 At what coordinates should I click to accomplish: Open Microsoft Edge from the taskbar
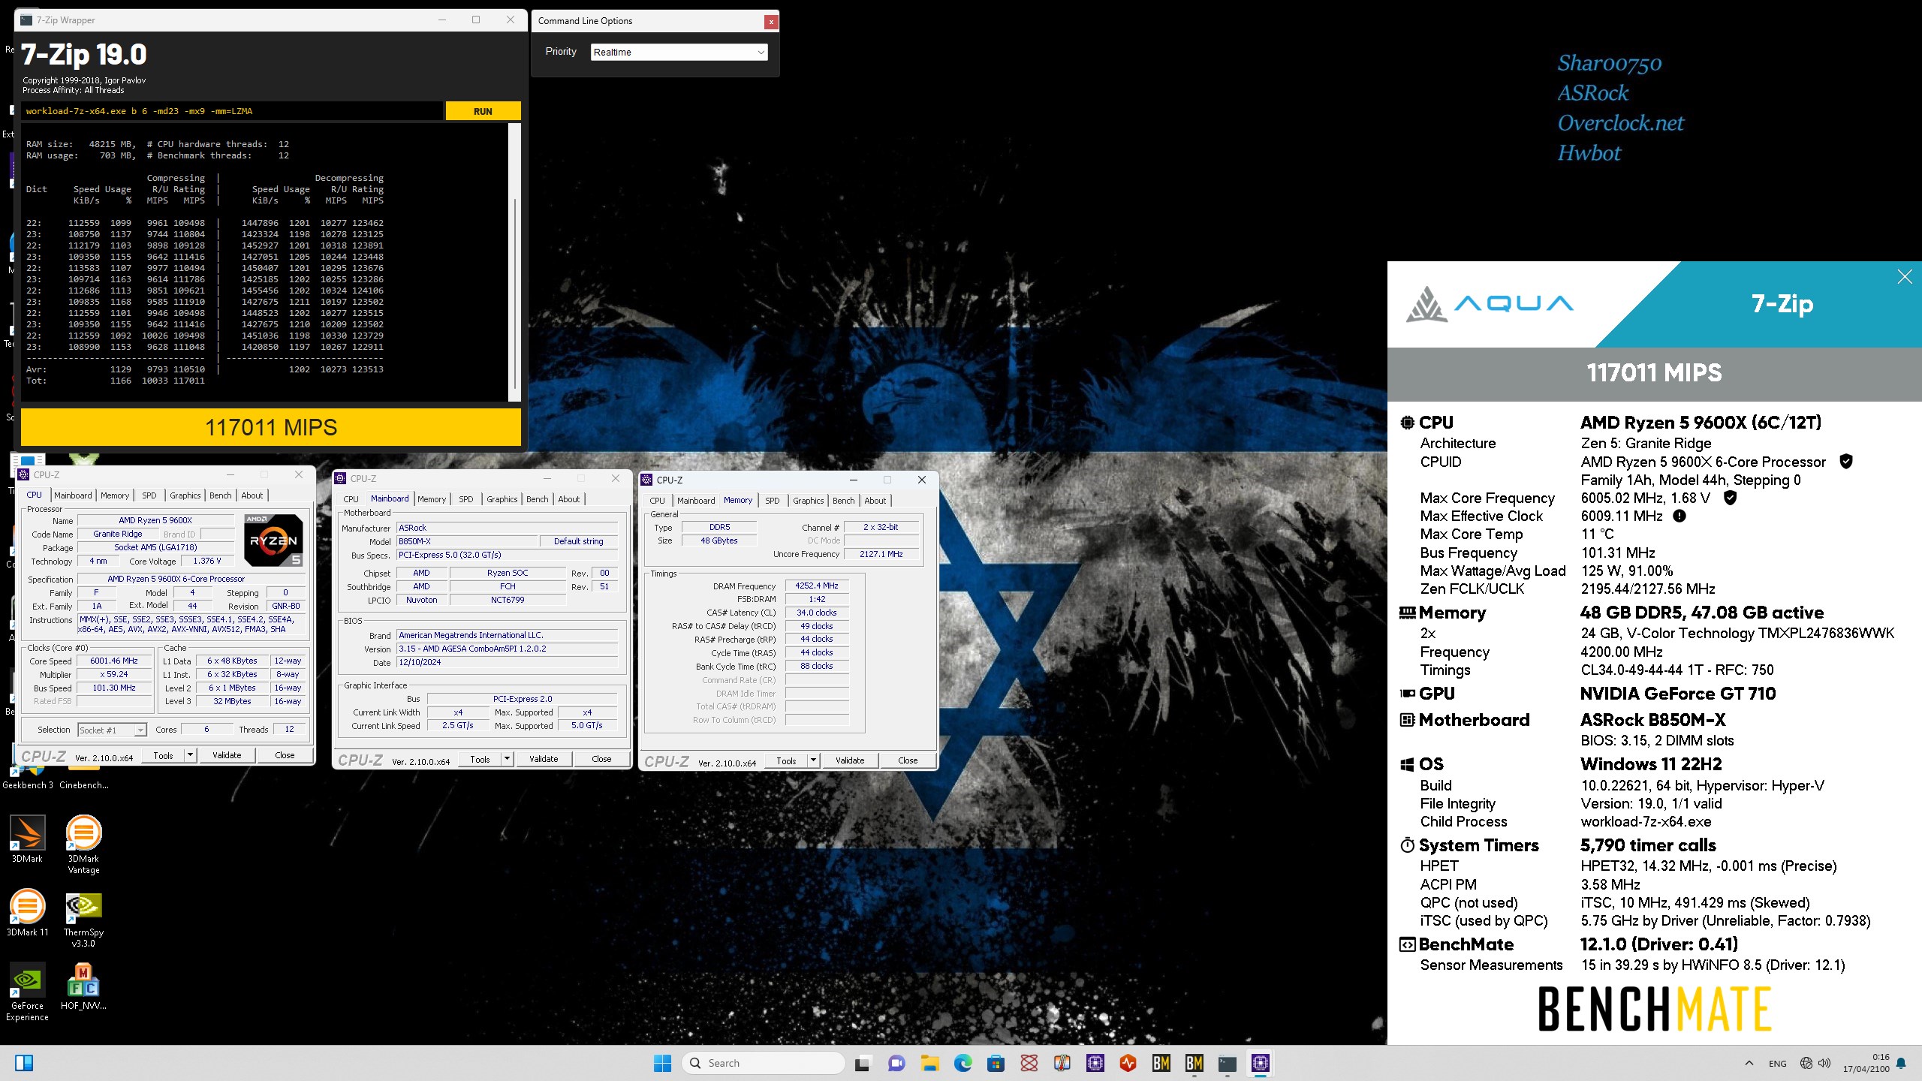pos(963,1063)
